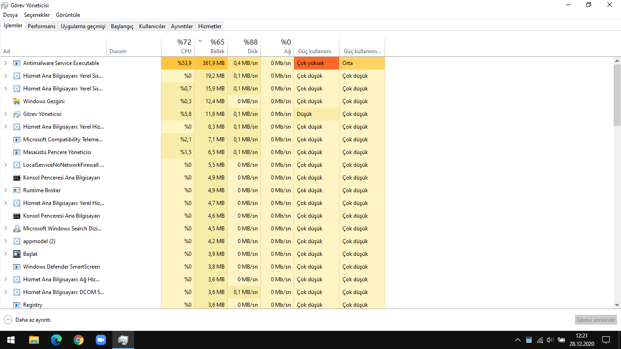Sort processes by Ağ column
The height and width of the screenshot is (349, 621).
[x=277, y=47]
